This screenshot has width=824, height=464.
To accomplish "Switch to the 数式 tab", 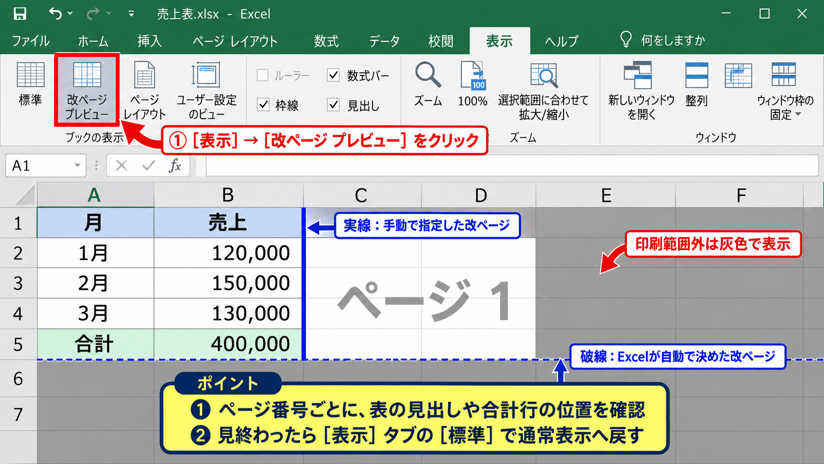I will pyautogui.click(x=326, y=41).
